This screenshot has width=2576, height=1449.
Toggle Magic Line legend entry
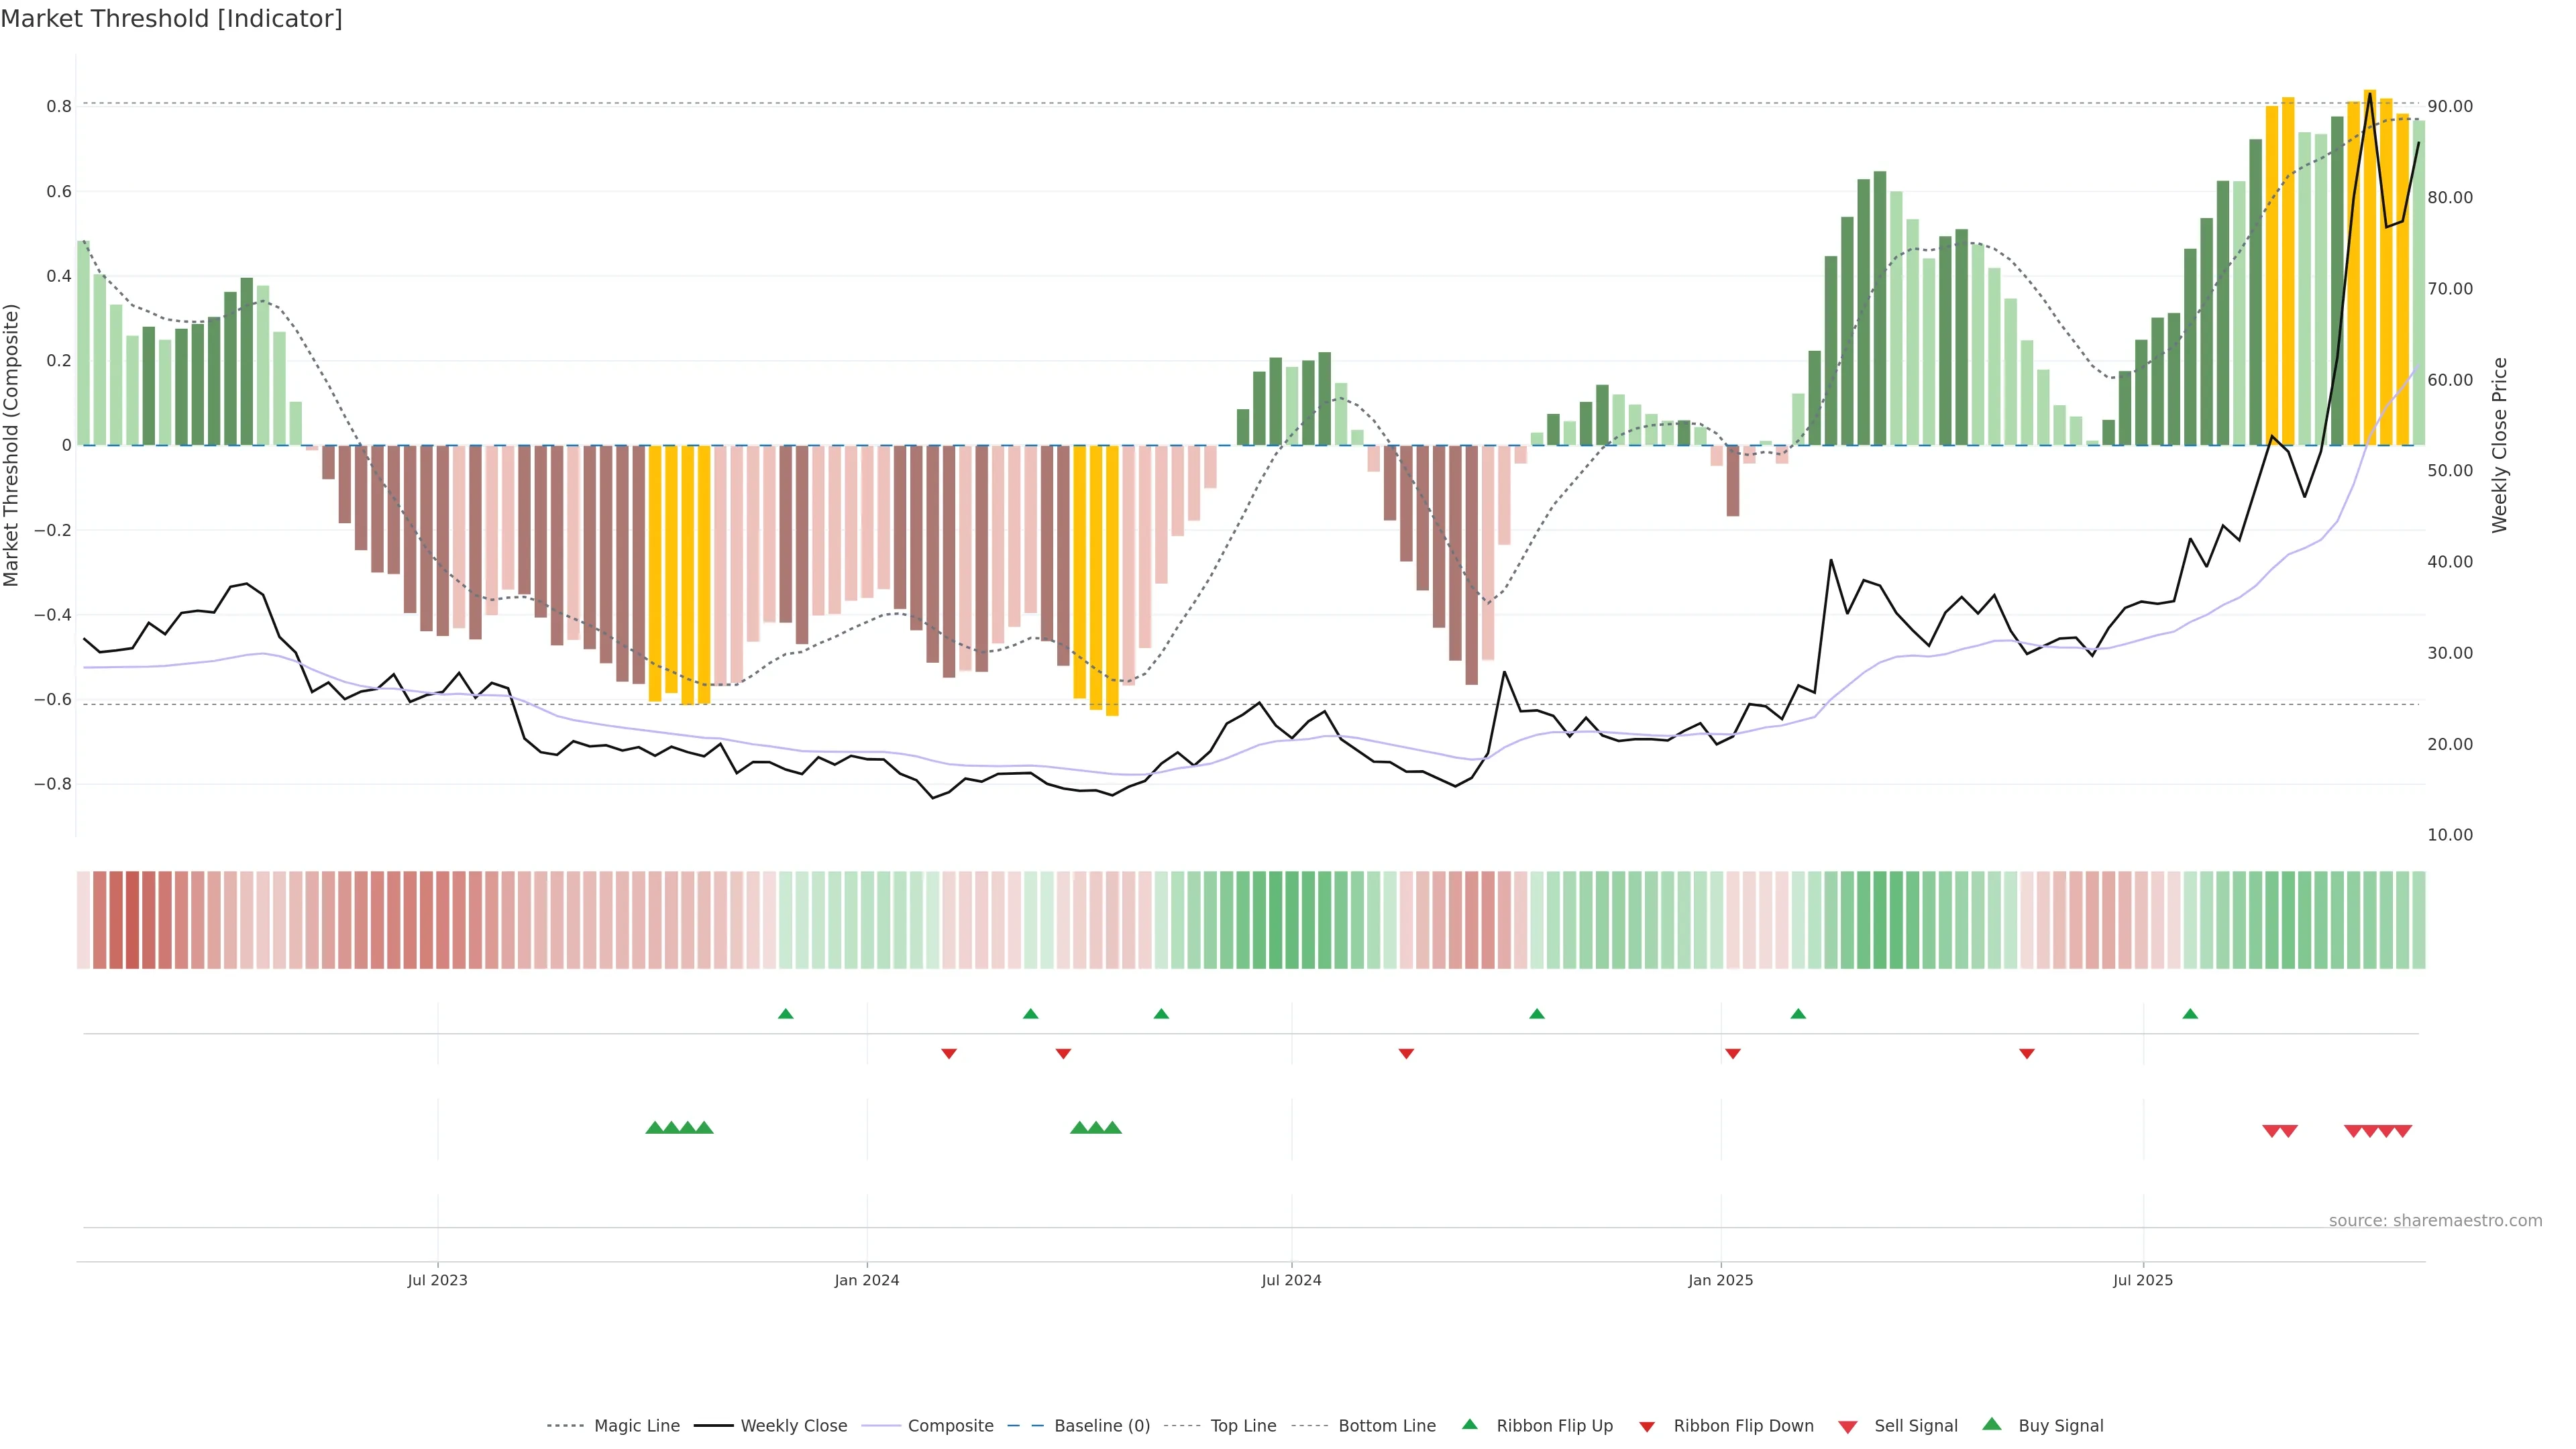tap(636, 1426)
